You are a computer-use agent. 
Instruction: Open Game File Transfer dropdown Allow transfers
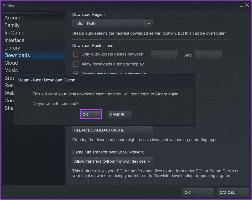click(112, 161)
